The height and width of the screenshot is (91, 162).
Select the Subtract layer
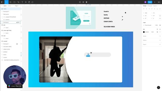(10, 20)
